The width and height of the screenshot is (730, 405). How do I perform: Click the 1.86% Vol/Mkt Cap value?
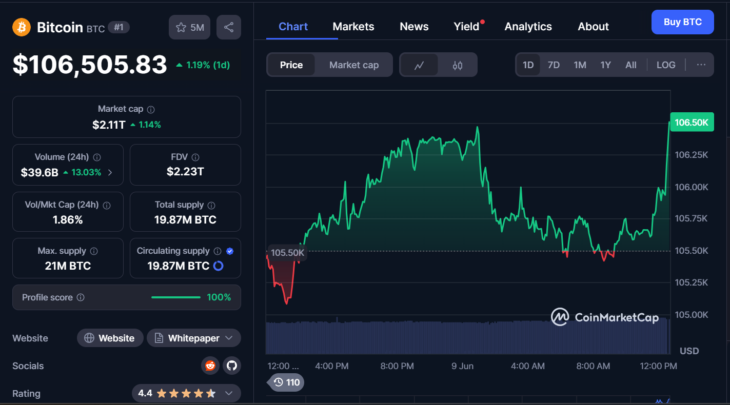68,220
